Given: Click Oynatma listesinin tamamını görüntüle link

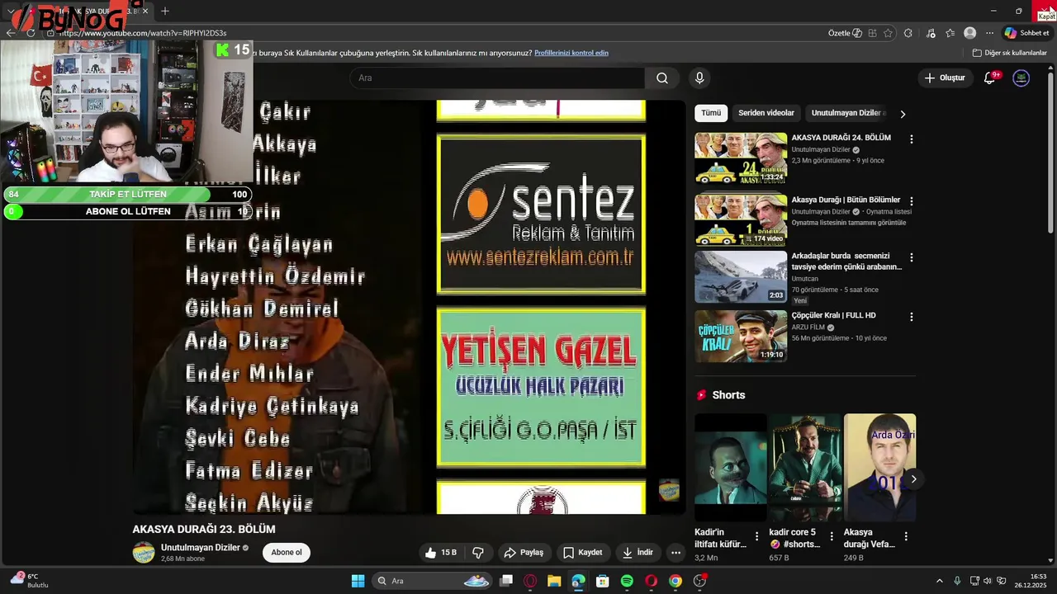Looking at the screenshot, I should (849, 223).
